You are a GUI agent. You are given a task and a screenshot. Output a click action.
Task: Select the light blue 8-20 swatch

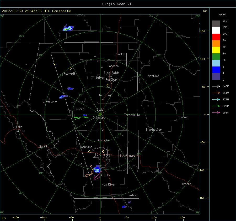pyautogui.click(x=216, y=63)
